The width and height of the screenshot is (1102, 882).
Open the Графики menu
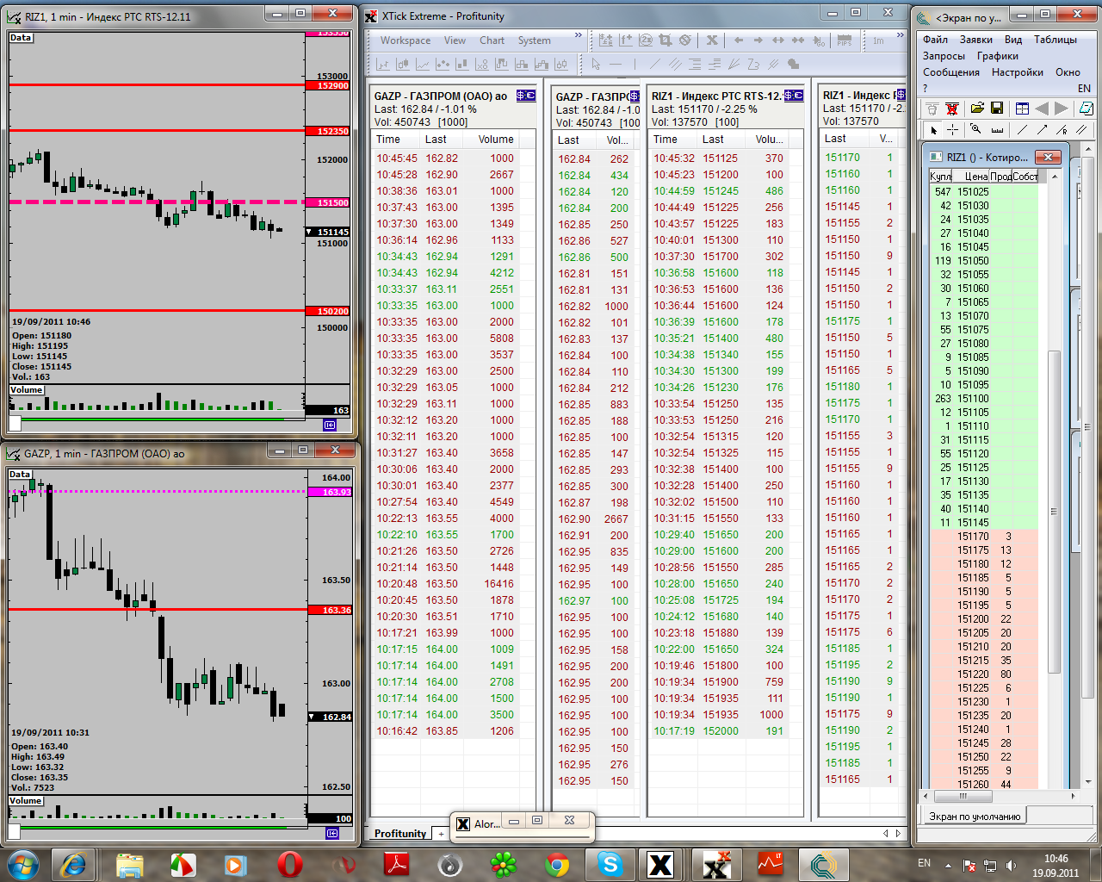(x=998, y=56)
